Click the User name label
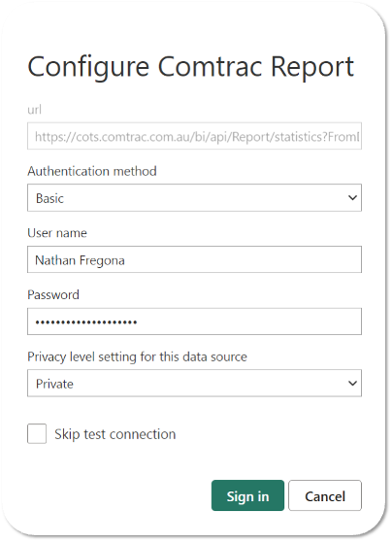 [57, 233]
